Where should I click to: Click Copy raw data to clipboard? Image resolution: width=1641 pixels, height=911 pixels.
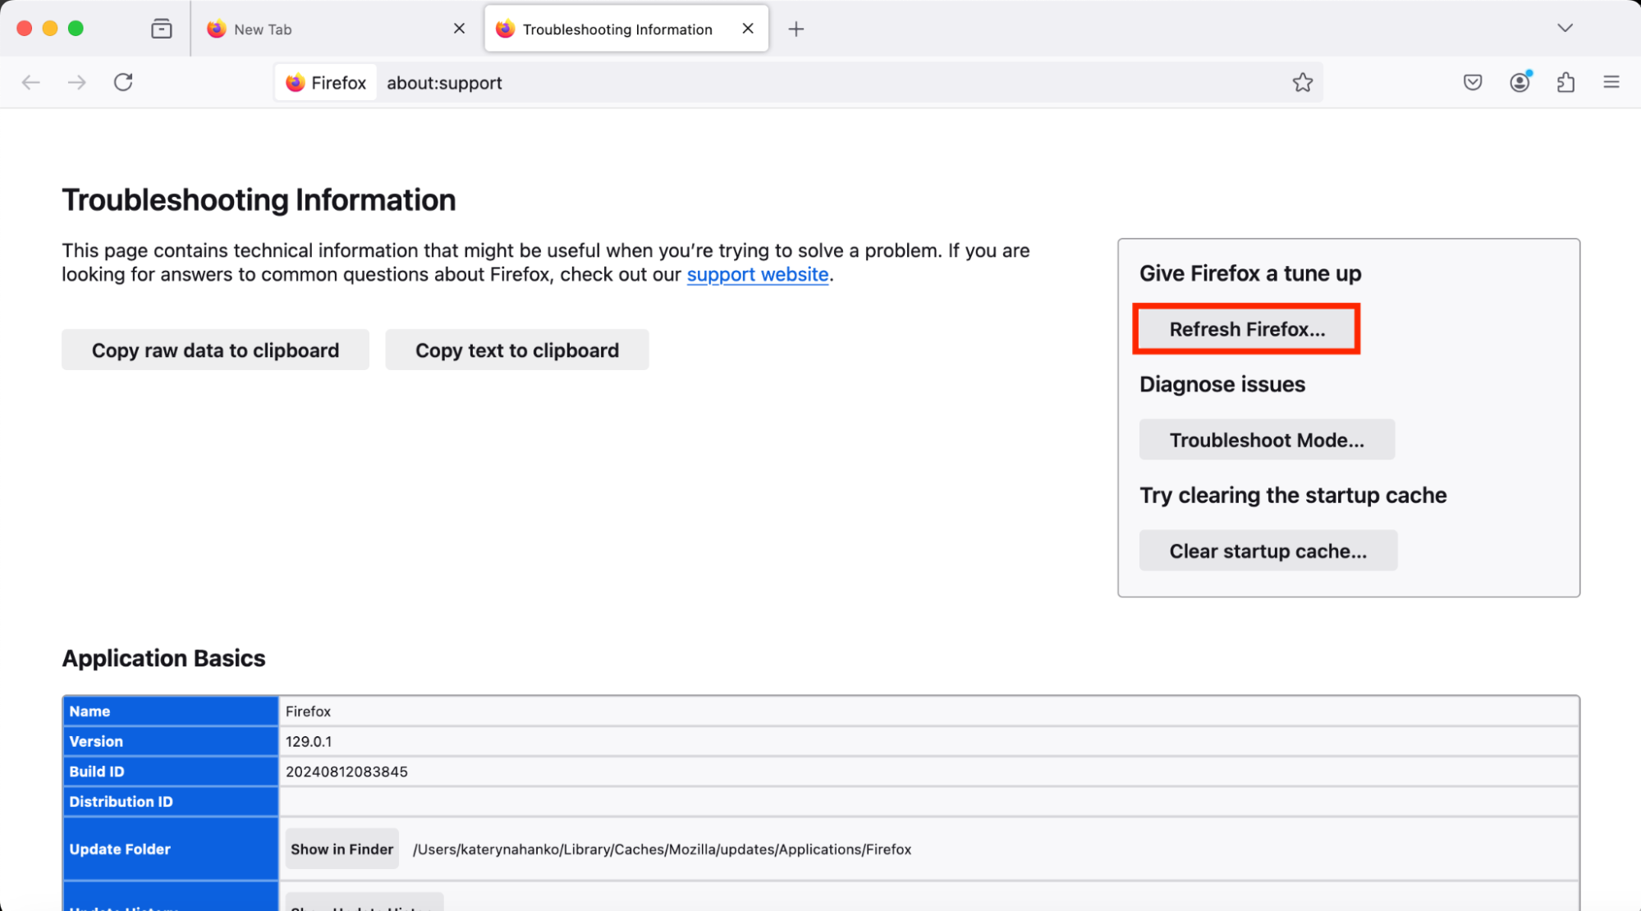click(215, 350)
